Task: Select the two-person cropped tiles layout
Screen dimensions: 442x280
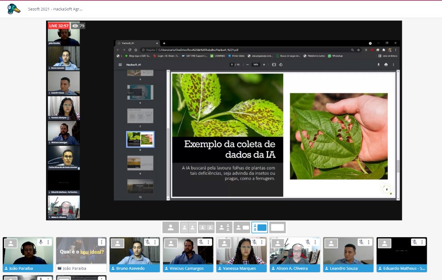Action: [x=206, y=228]
